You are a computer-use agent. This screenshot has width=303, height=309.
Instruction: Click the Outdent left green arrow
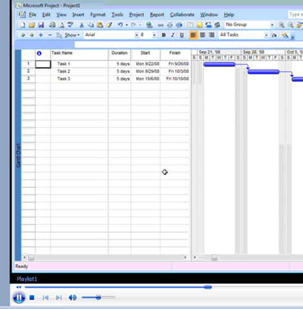click(23, 35)
